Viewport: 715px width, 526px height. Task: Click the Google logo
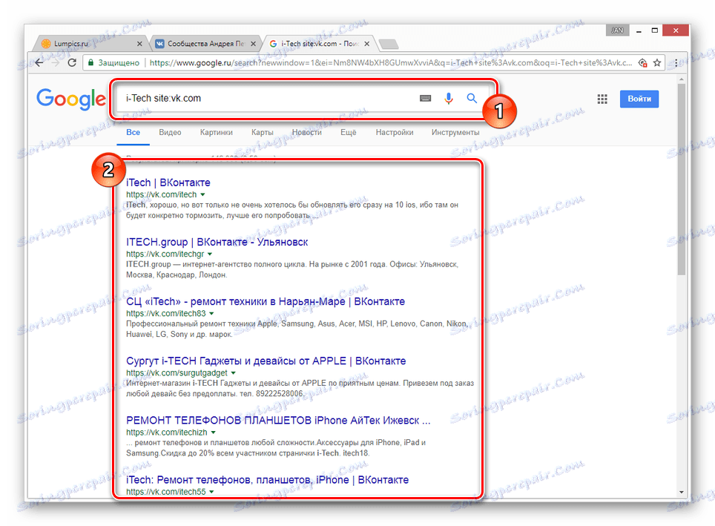click(70, 99)
